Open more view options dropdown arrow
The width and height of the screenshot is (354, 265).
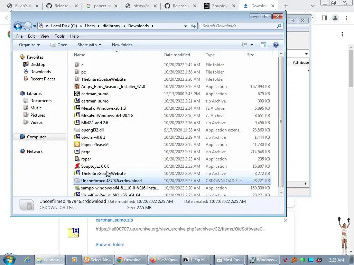click(252, 45)
